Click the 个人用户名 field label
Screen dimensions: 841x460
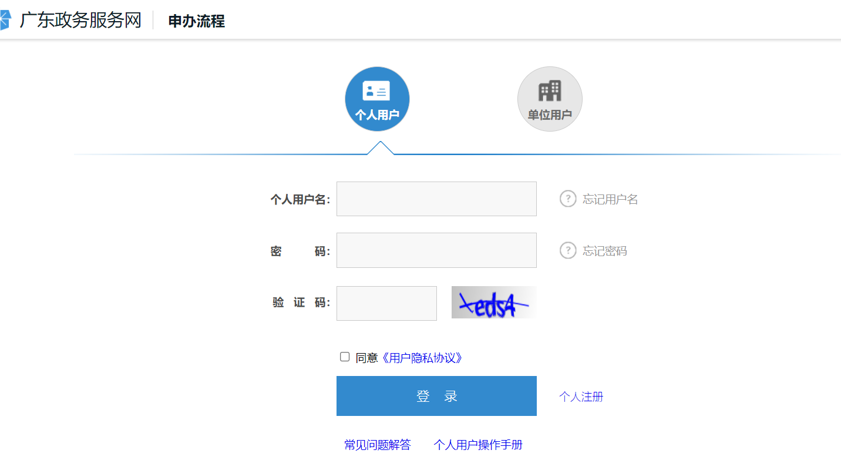(x=300, y=199)
